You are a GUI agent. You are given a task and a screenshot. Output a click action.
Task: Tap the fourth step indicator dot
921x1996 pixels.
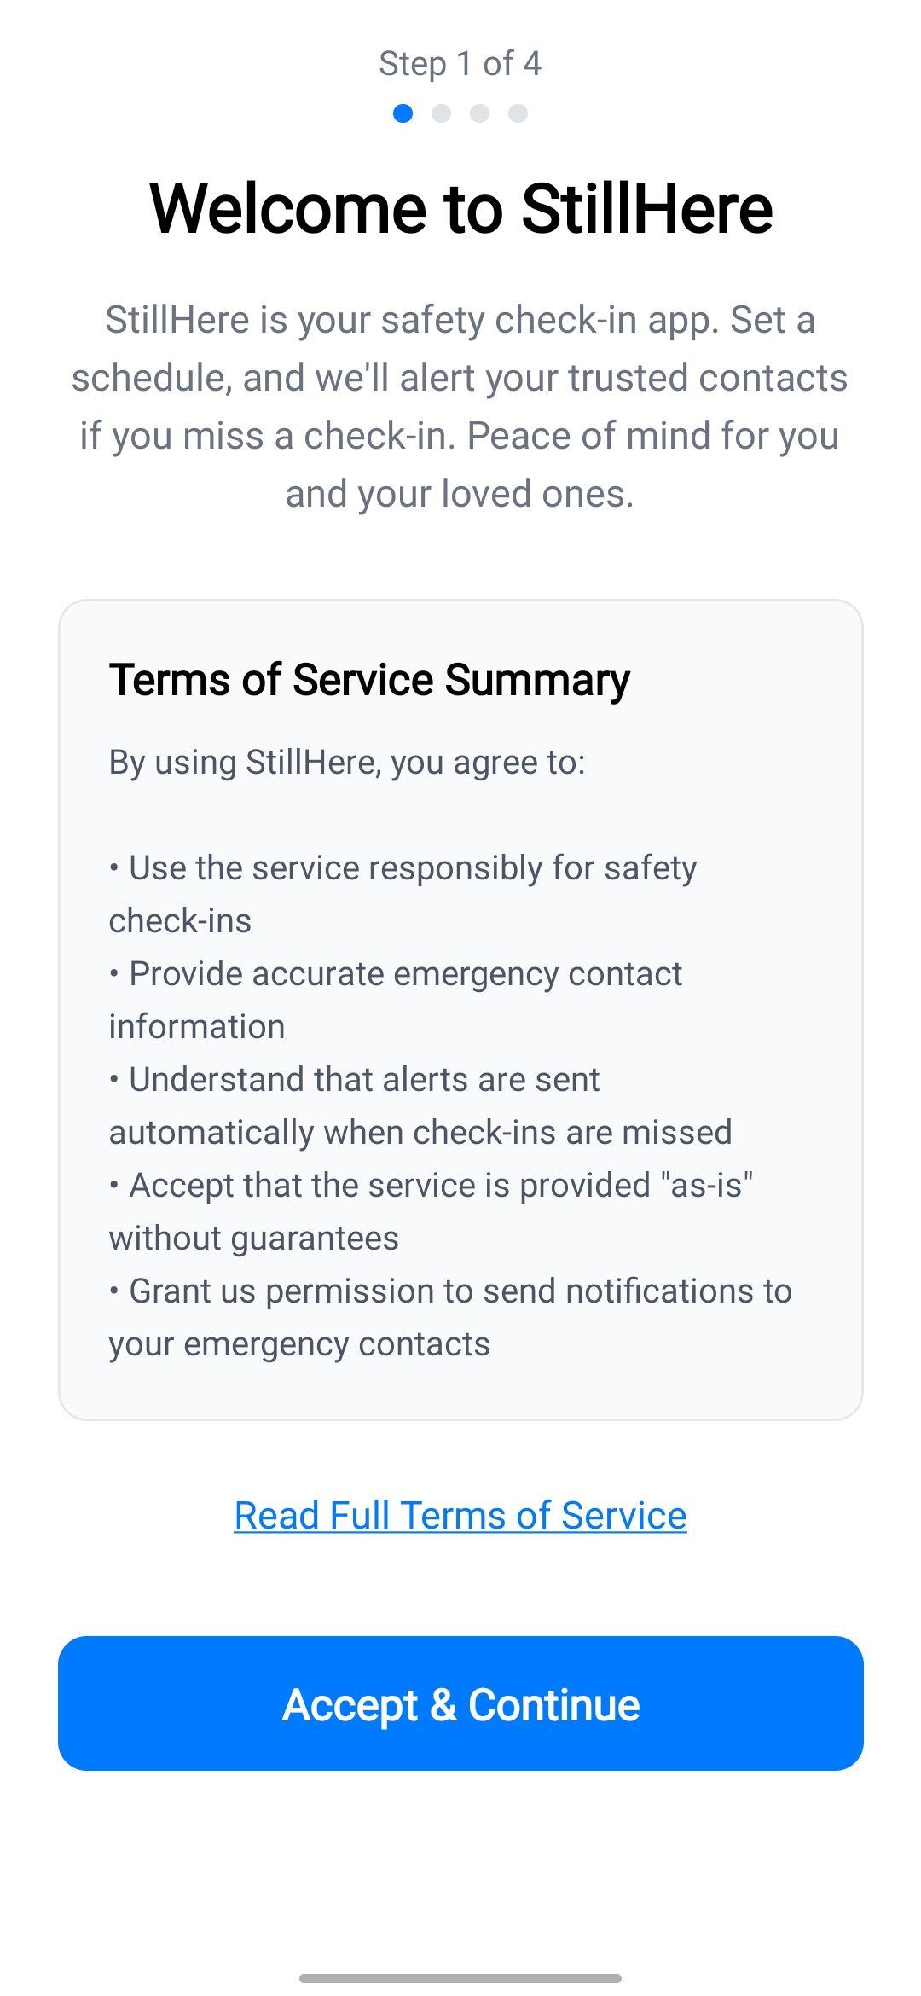tap(518, 113)
